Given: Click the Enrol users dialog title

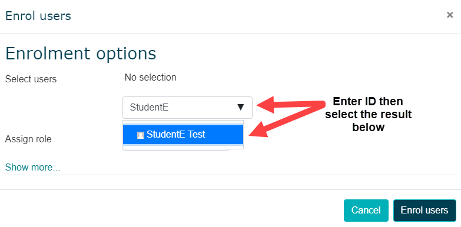Looking at the screenshot, I should point(38,15).
